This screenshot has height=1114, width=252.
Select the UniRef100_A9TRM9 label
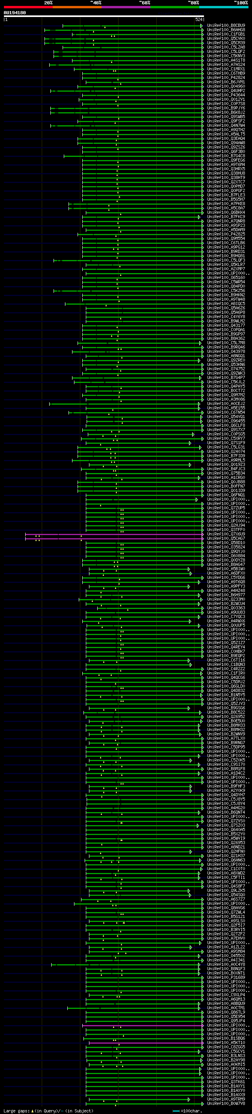226,1099
